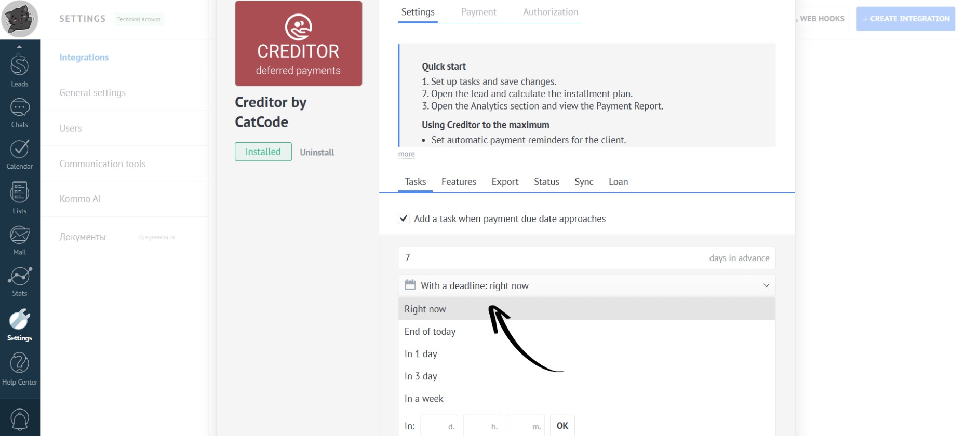Choose 'In a week' deadline option

pos(424,399)
